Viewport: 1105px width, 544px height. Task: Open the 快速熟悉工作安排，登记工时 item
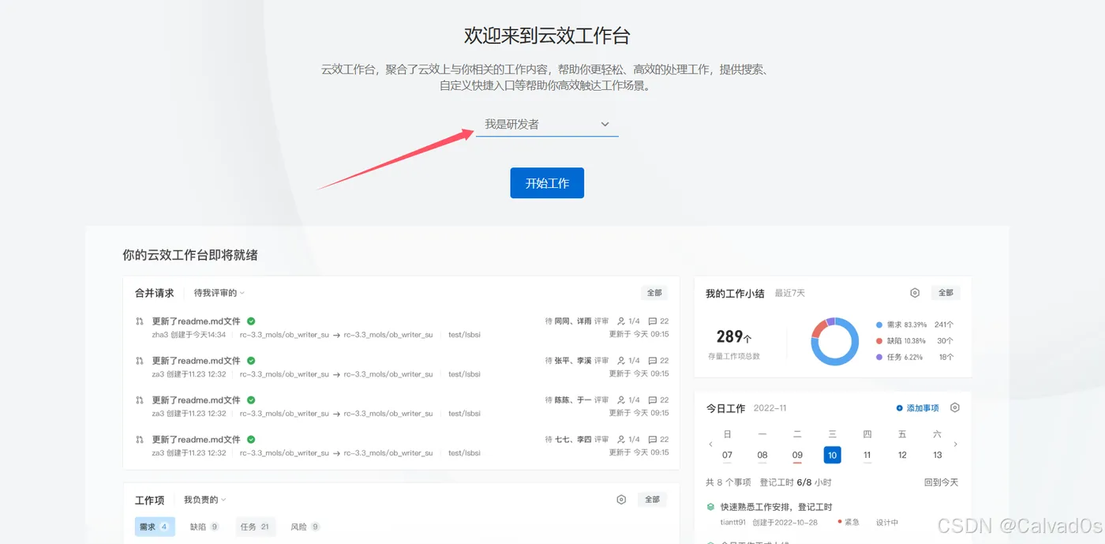pos(777,507)
